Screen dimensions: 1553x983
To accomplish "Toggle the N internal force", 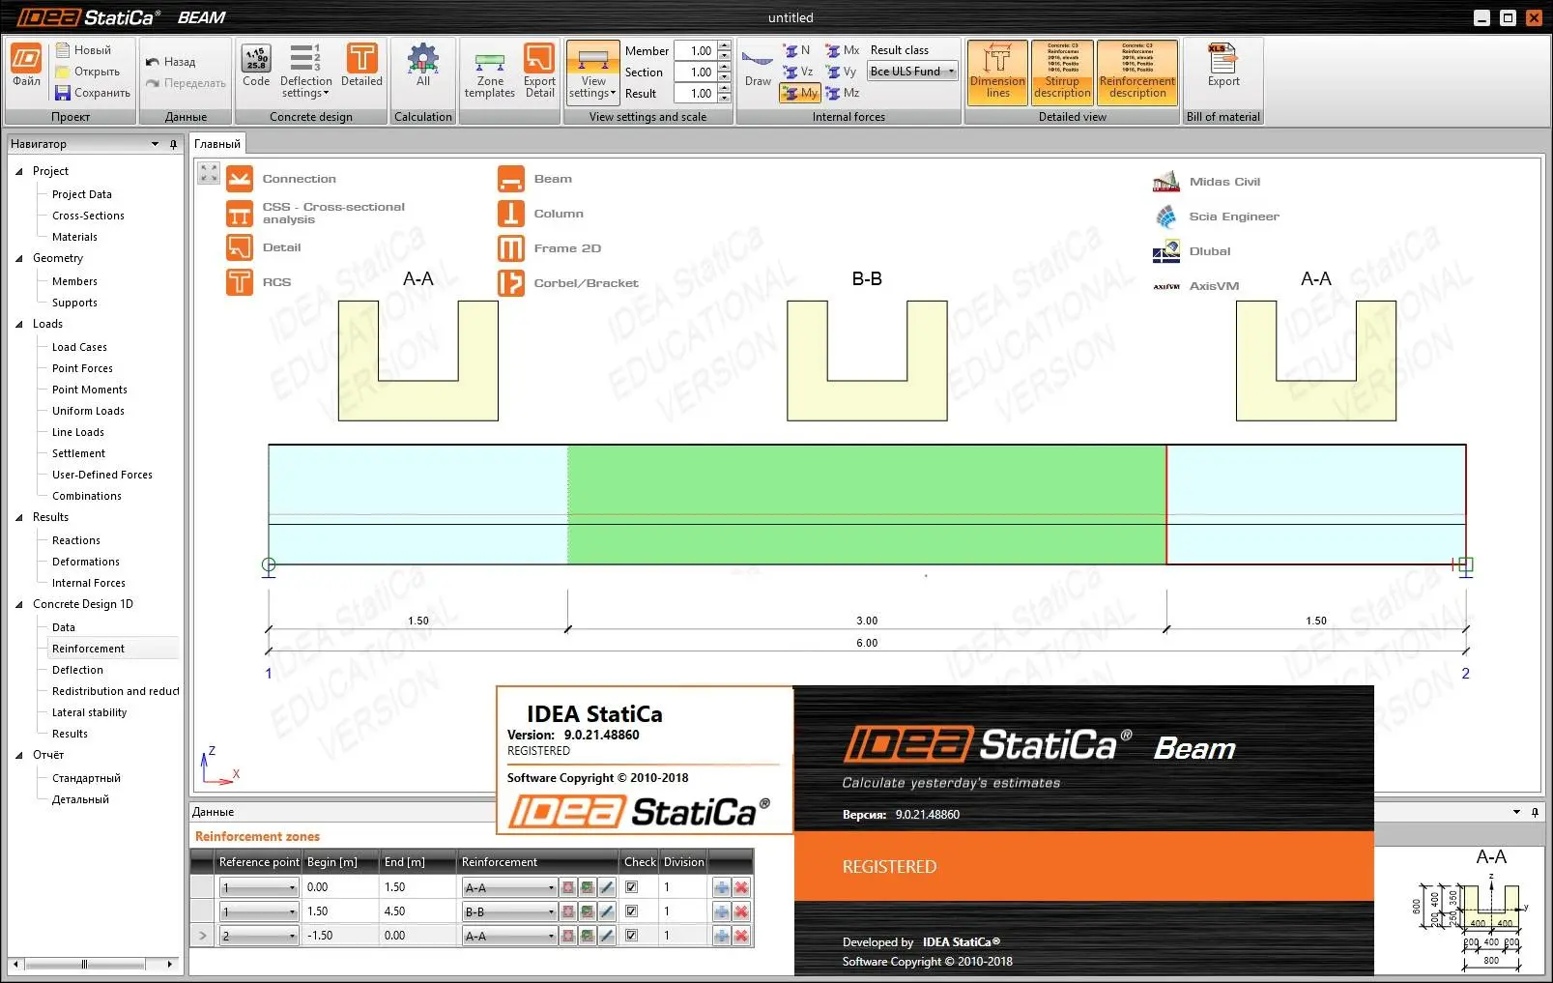I will [x=798, y=50].
